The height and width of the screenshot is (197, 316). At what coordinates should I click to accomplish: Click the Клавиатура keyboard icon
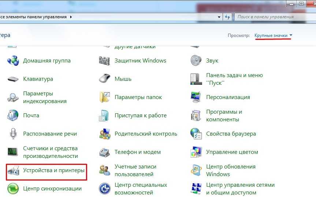[13, 79]
